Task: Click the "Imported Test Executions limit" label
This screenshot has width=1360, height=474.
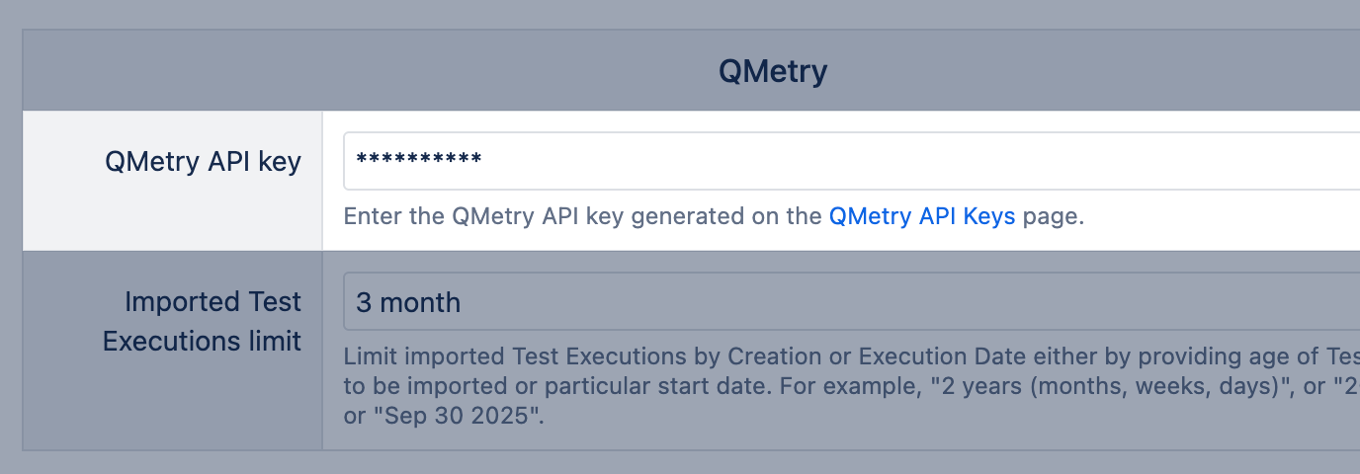Action: (x=202, y=321)
